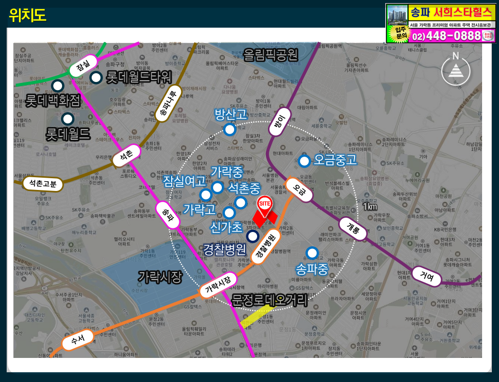Click the small 홍보관 오픈중 badge
The height and width of the screenshot is (382, 499).
488,36
